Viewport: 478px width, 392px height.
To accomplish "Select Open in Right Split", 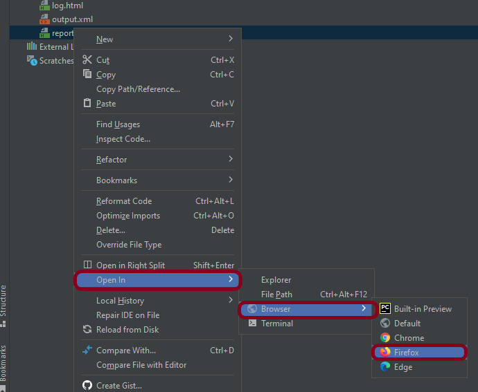I will [x=130, y=265].
